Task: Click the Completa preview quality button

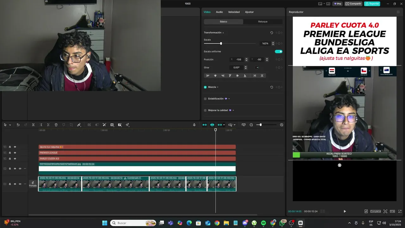Action: click(x=376, y=211)
